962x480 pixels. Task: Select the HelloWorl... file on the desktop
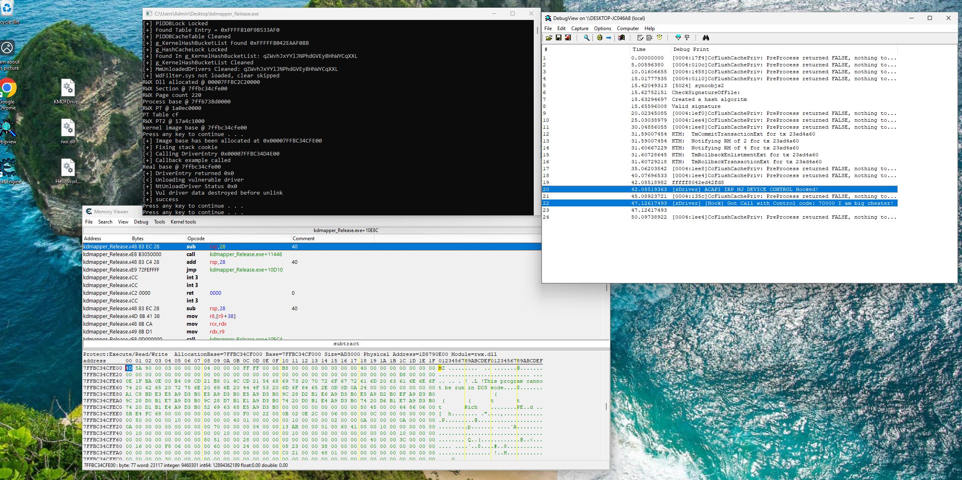coord(68,172)
